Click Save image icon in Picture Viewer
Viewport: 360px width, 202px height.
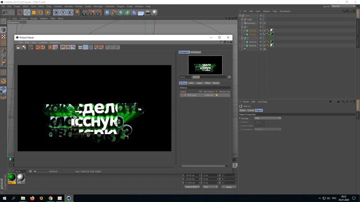pos(24,47)
